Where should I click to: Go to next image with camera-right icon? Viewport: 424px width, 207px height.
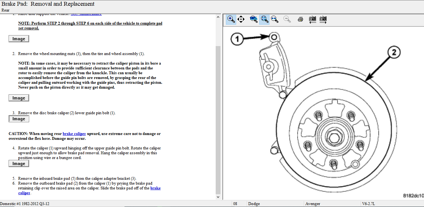[323, 19]
